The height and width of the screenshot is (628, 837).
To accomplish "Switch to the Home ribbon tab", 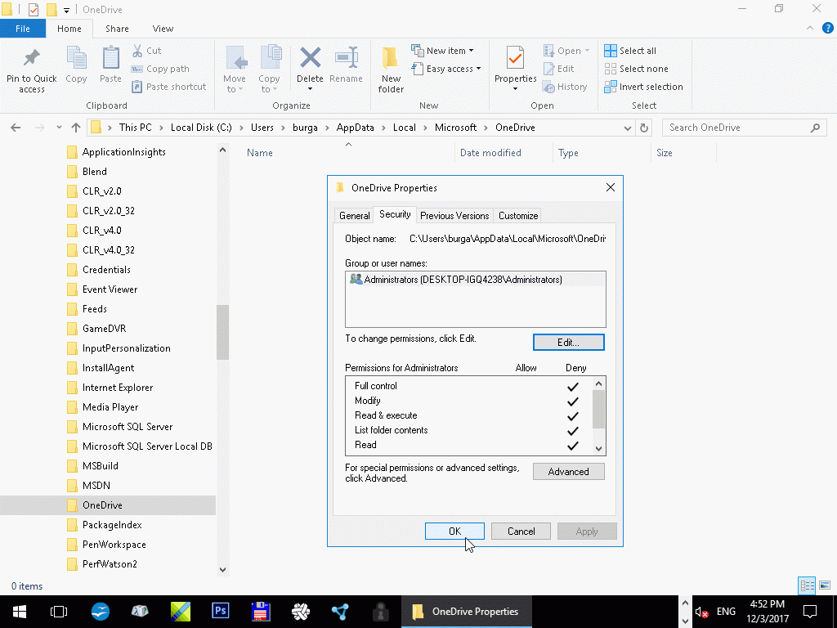I will pos(69,29).
